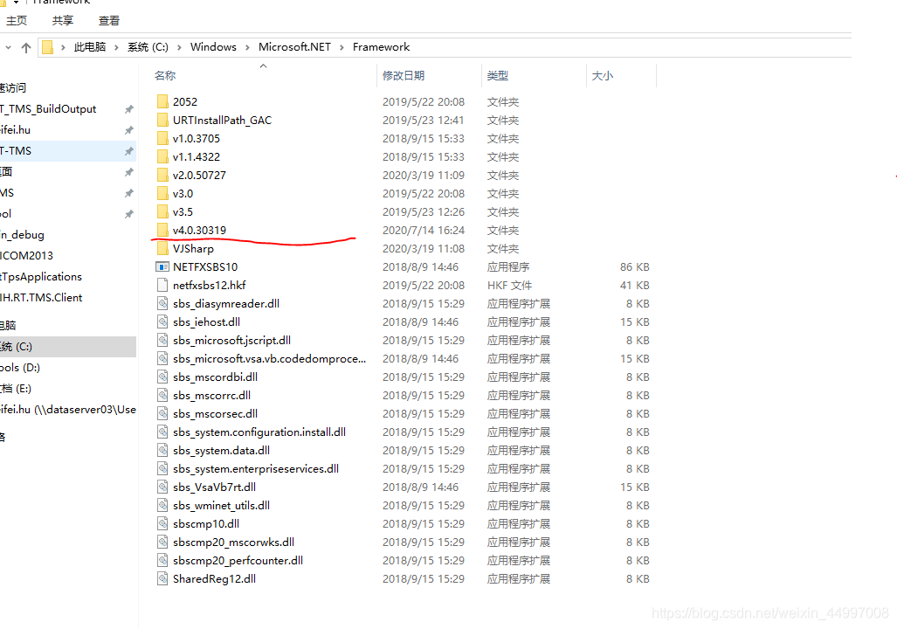
Task: Select the v1.1.4322 folder icon
Action: pos(162,157)
